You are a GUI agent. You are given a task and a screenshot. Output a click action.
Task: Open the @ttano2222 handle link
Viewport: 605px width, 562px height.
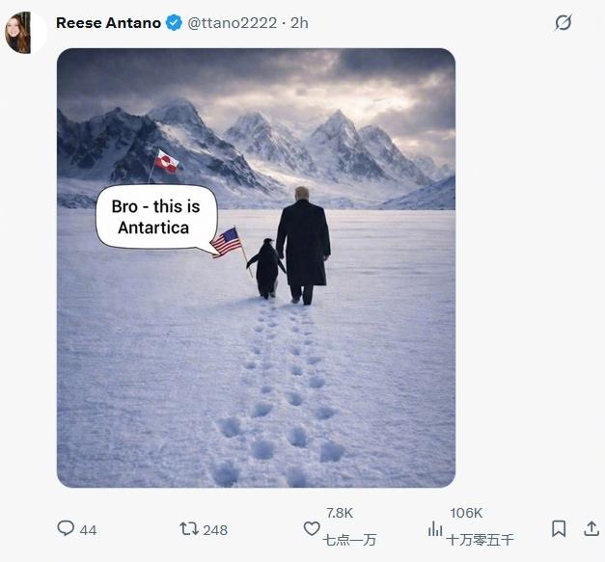click(232, 23)
